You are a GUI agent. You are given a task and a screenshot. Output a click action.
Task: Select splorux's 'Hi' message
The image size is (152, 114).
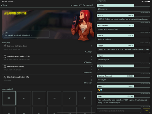pos(123,70)
